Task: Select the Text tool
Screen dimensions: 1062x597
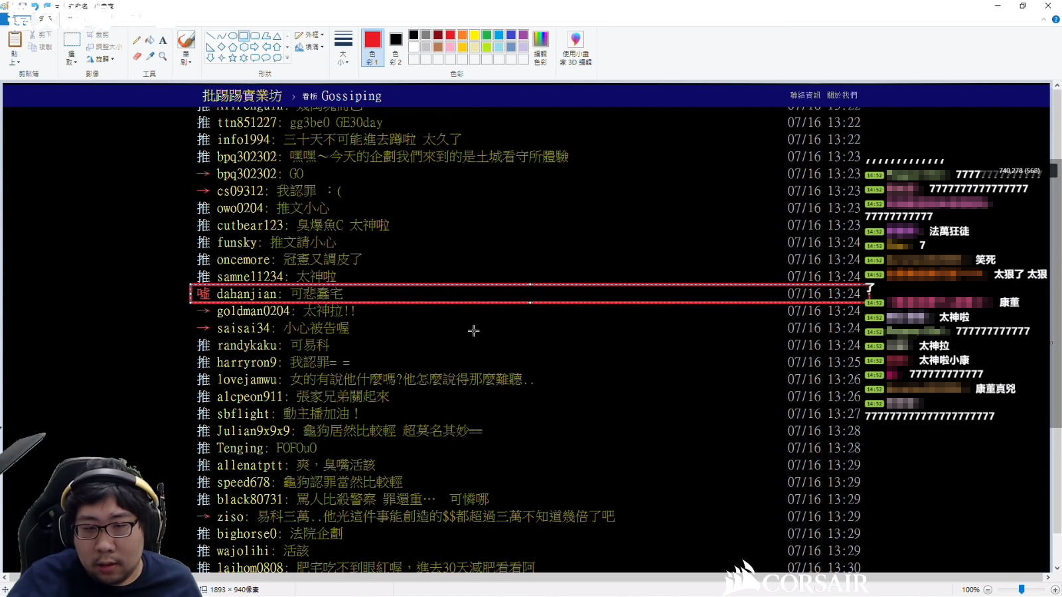Action: tap(163, 40)
